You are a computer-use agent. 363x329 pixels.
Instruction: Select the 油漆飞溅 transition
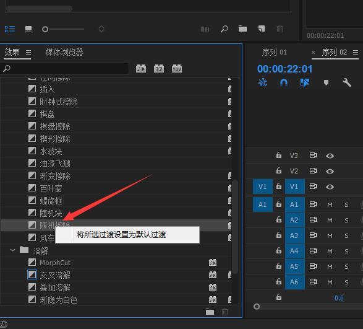click(55, 164)
